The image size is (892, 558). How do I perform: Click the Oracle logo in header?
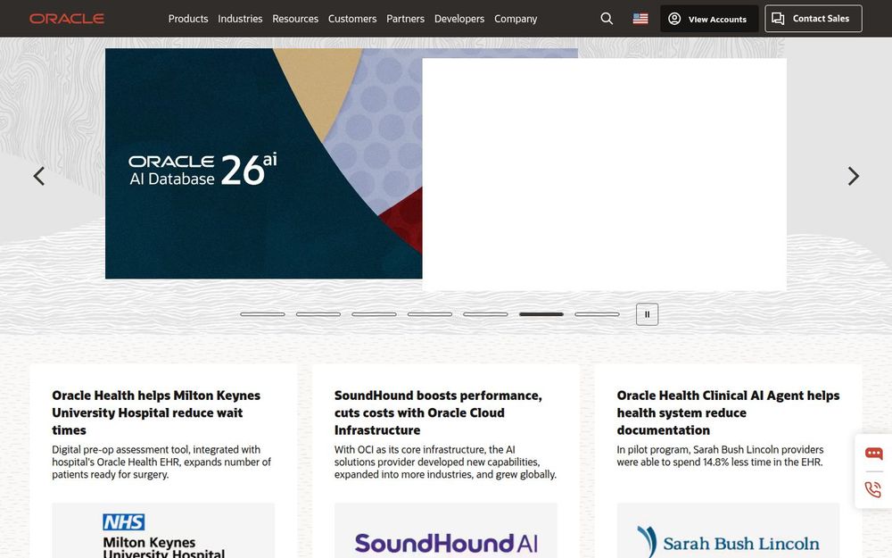(x=67, y=19)
